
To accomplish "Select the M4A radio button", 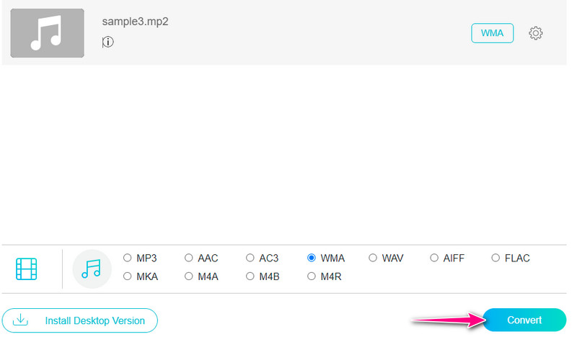I will (x=189, y=276).
